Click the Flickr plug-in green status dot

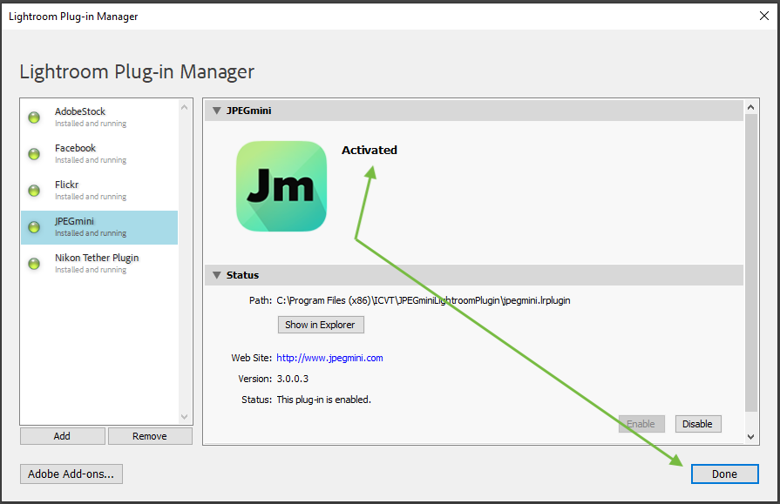click(x=34, y=191)
